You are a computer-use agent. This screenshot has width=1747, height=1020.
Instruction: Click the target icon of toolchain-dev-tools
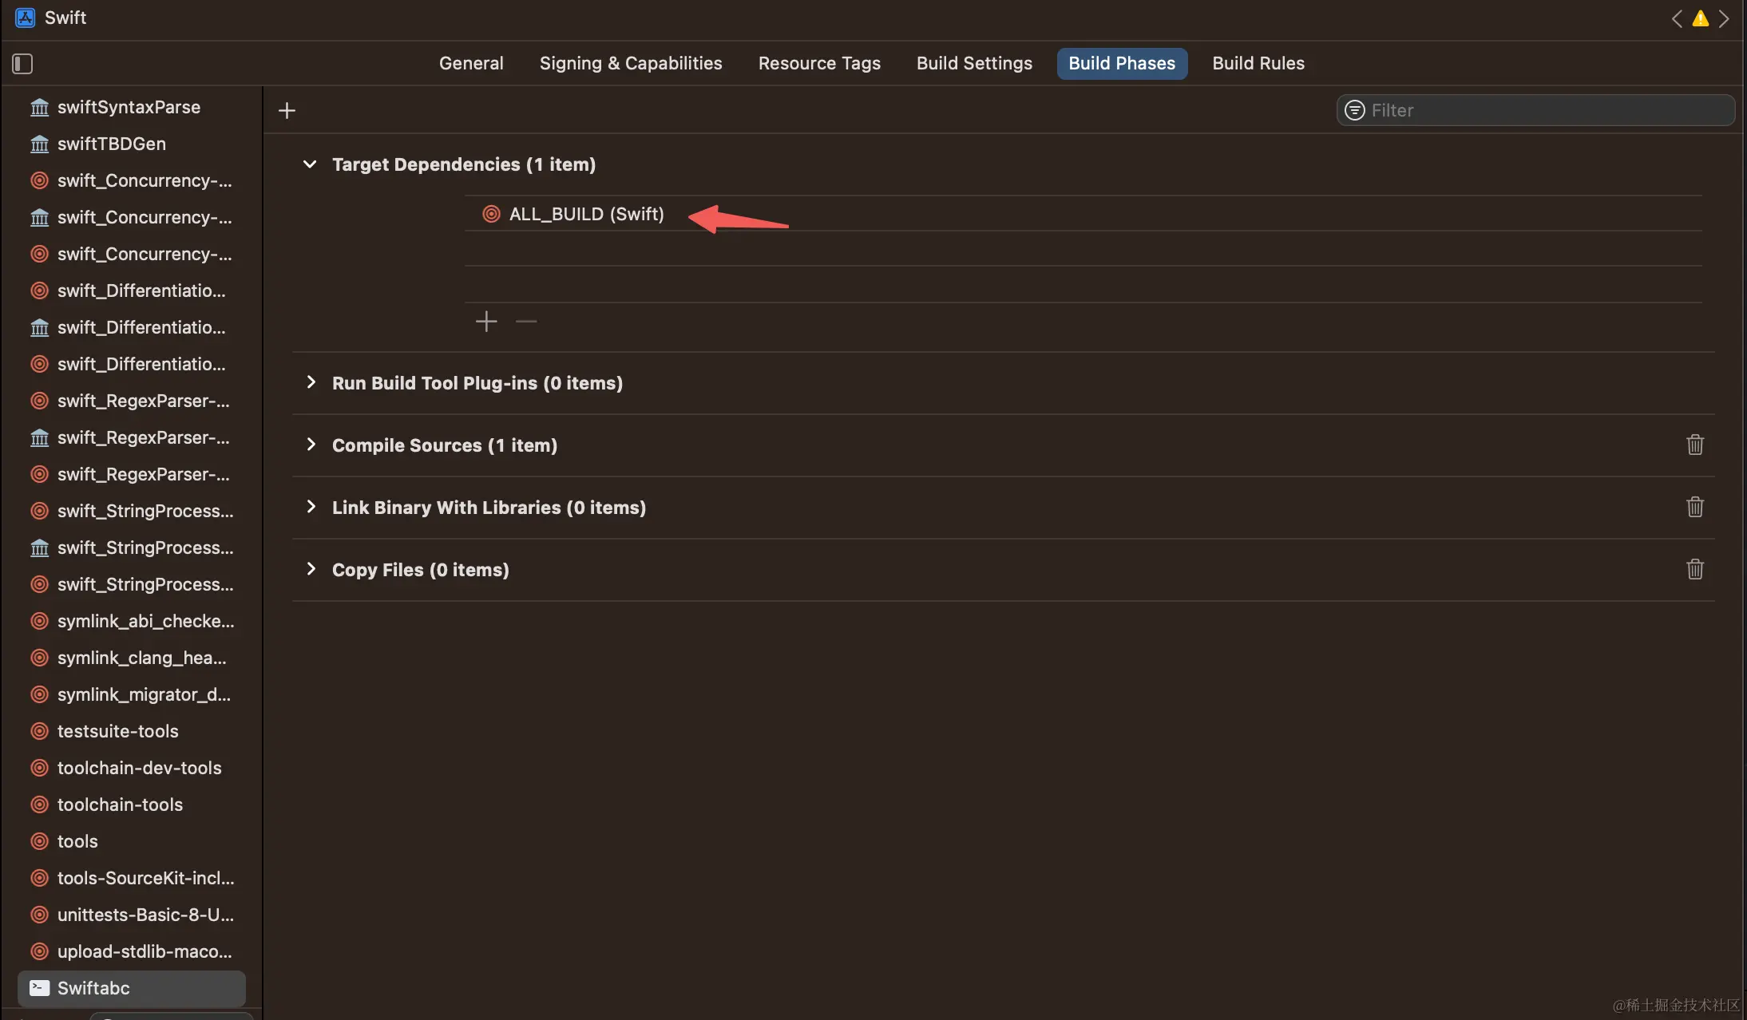coord(39,768)
